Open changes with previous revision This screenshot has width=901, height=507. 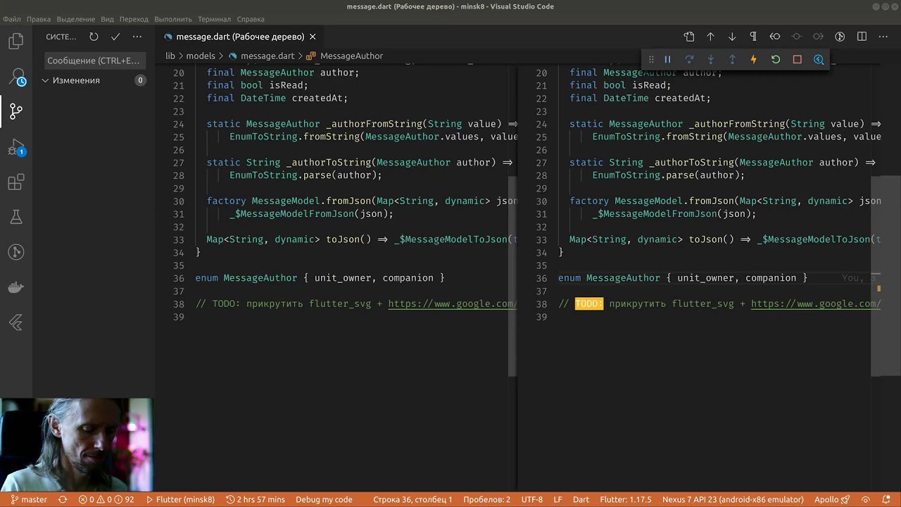[775, 37]
